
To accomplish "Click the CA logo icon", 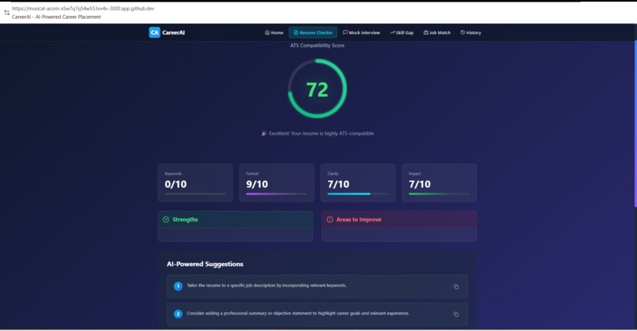I will [154, 32].
